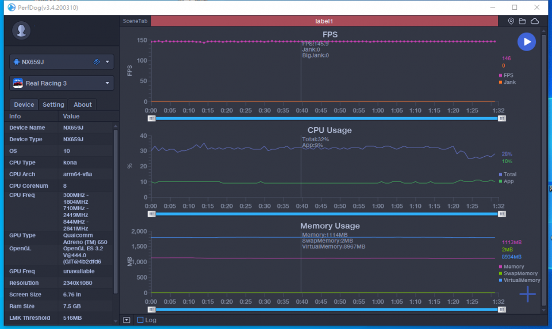Toggle the FPS legend series
552x329 pixels.
coord(506,75)
